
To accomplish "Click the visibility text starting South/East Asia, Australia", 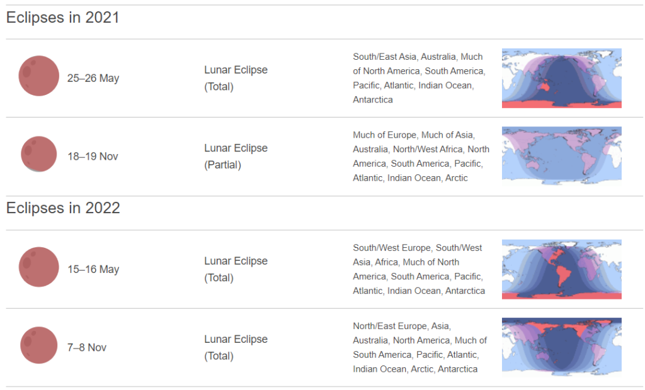I will tap(418, 78).
